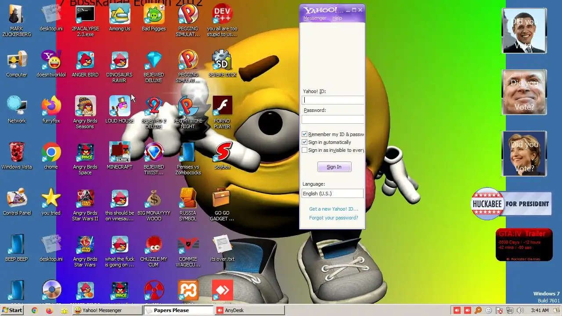Screen dimensions: 562x316
Task: Launch the ANGER BIRD shortcut
Action: pos(85,64)
